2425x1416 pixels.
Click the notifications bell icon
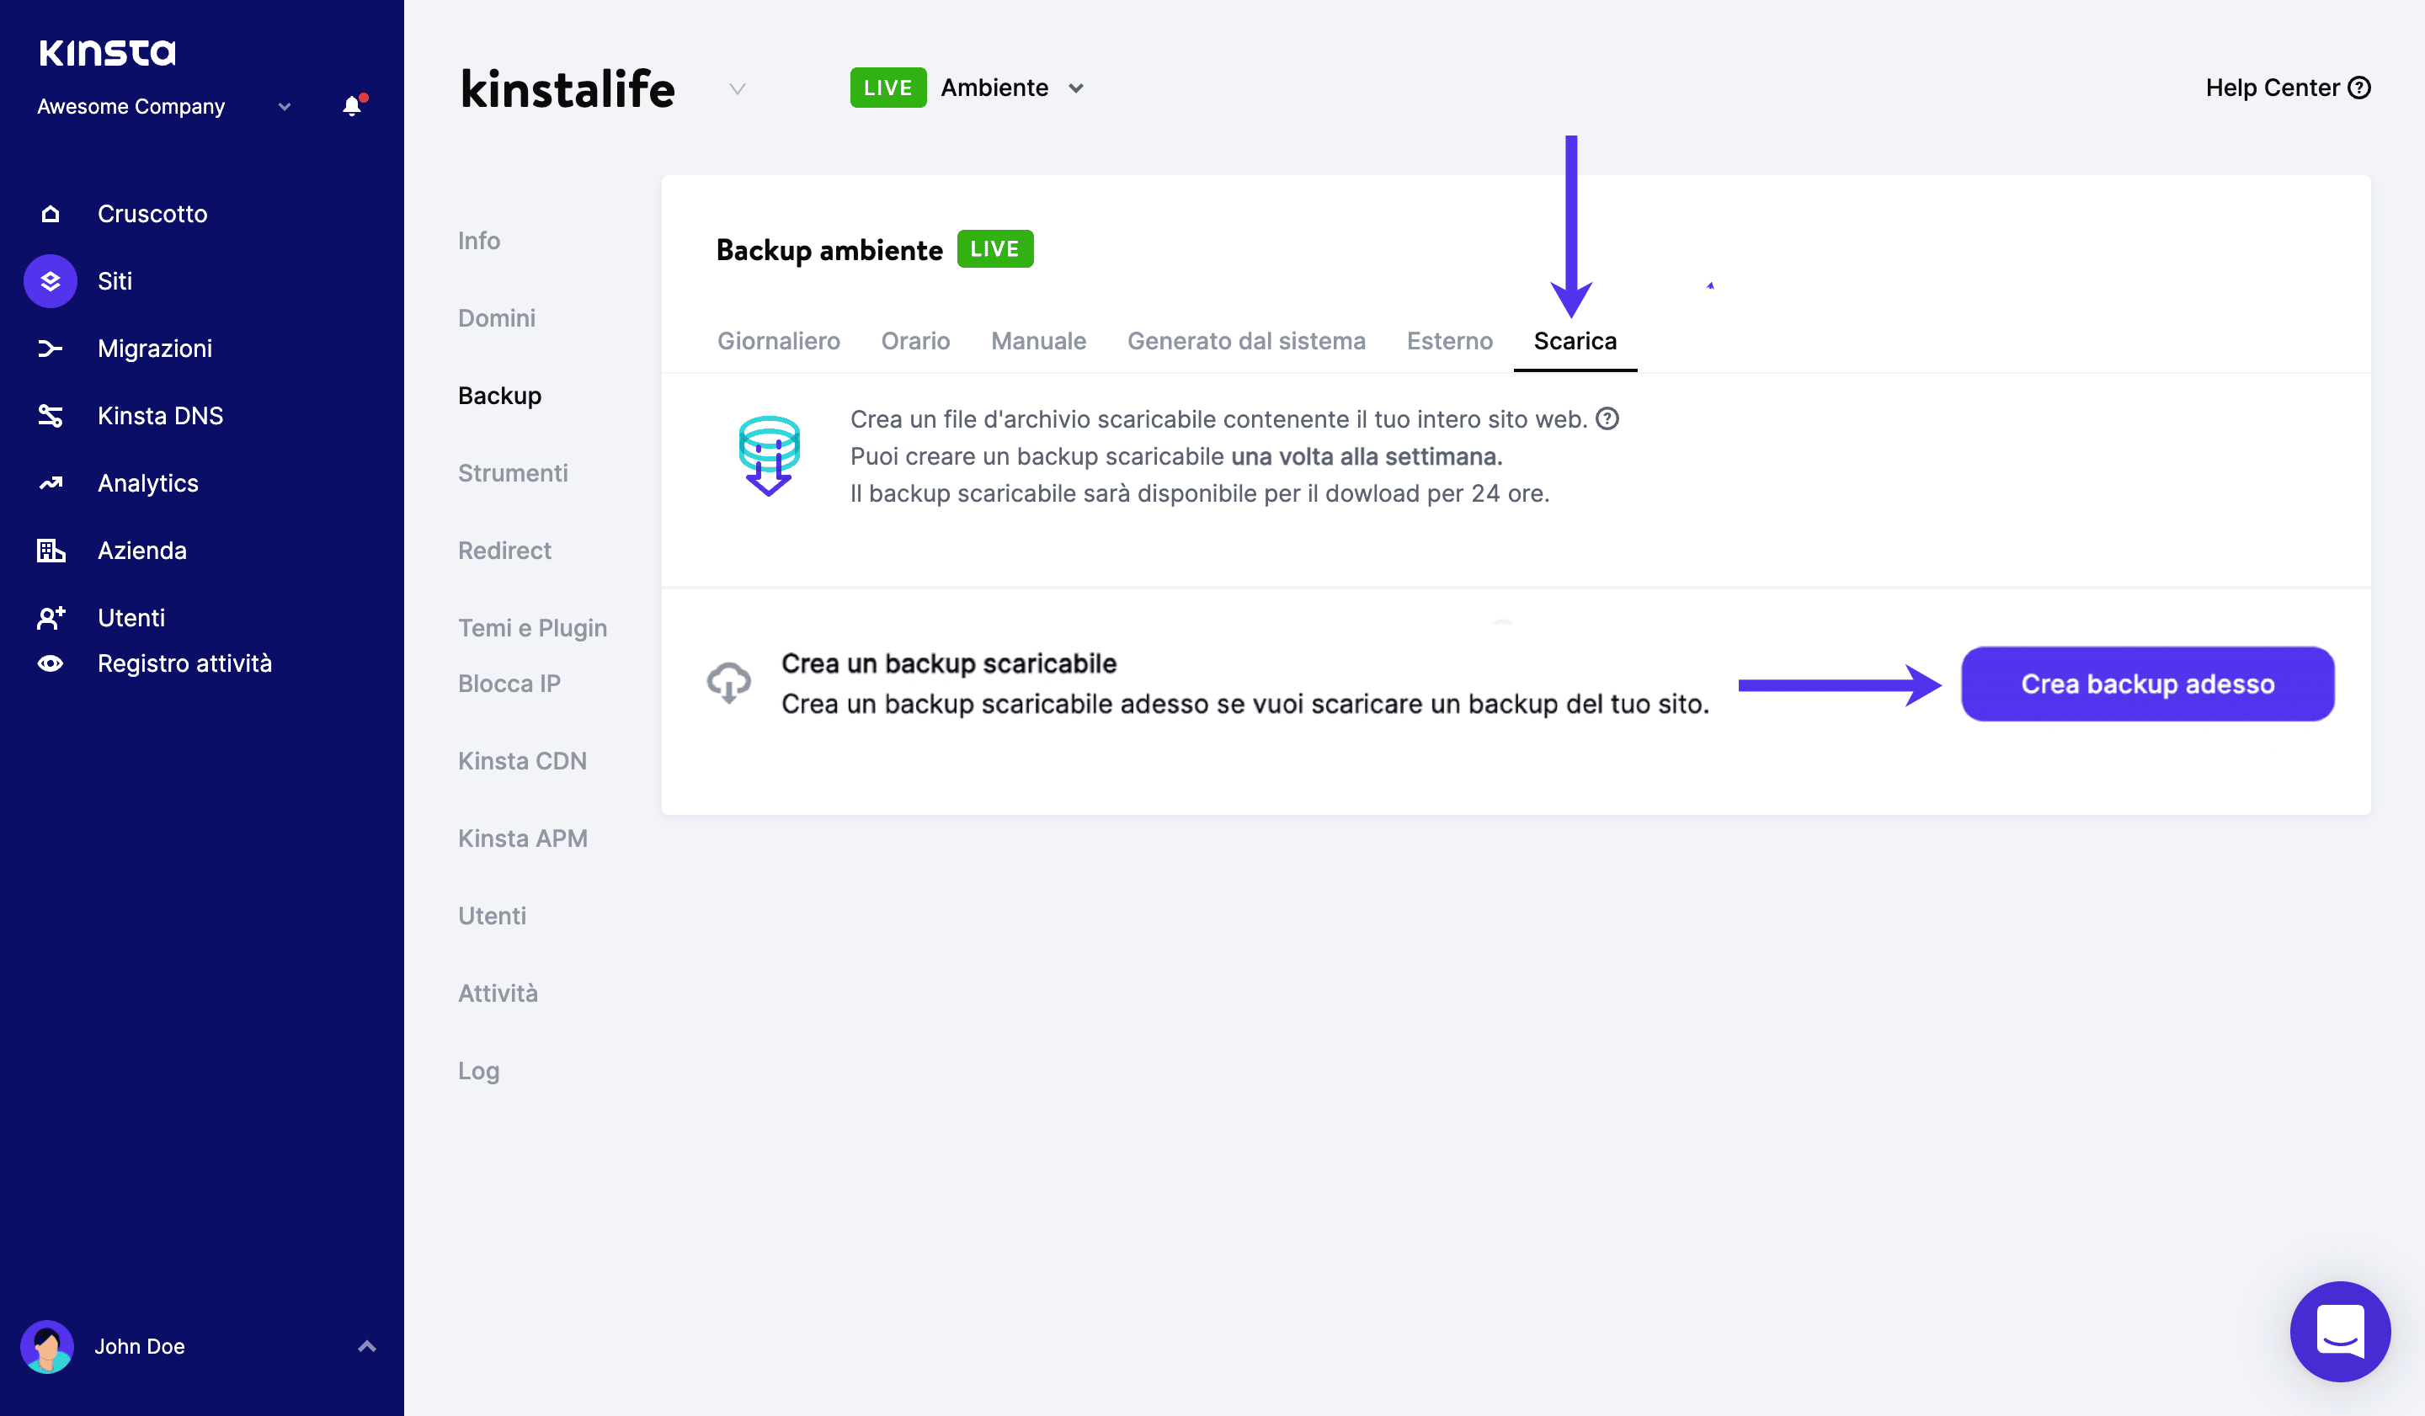[x=350, y=106]
